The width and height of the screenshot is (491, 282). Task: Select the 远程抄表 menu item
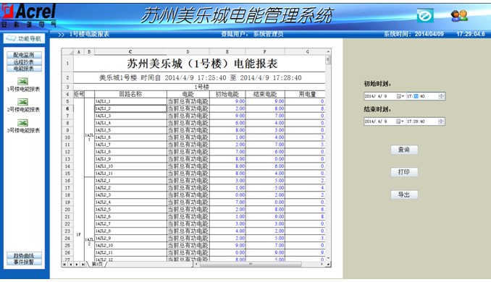[24, 61]
